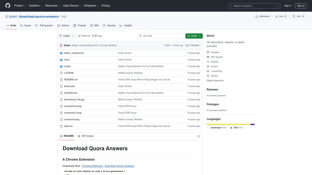The width and height of the screenshot is (312, 175).
Task: Click the file icon beside LICENSE
Action: tap(61, 73)
